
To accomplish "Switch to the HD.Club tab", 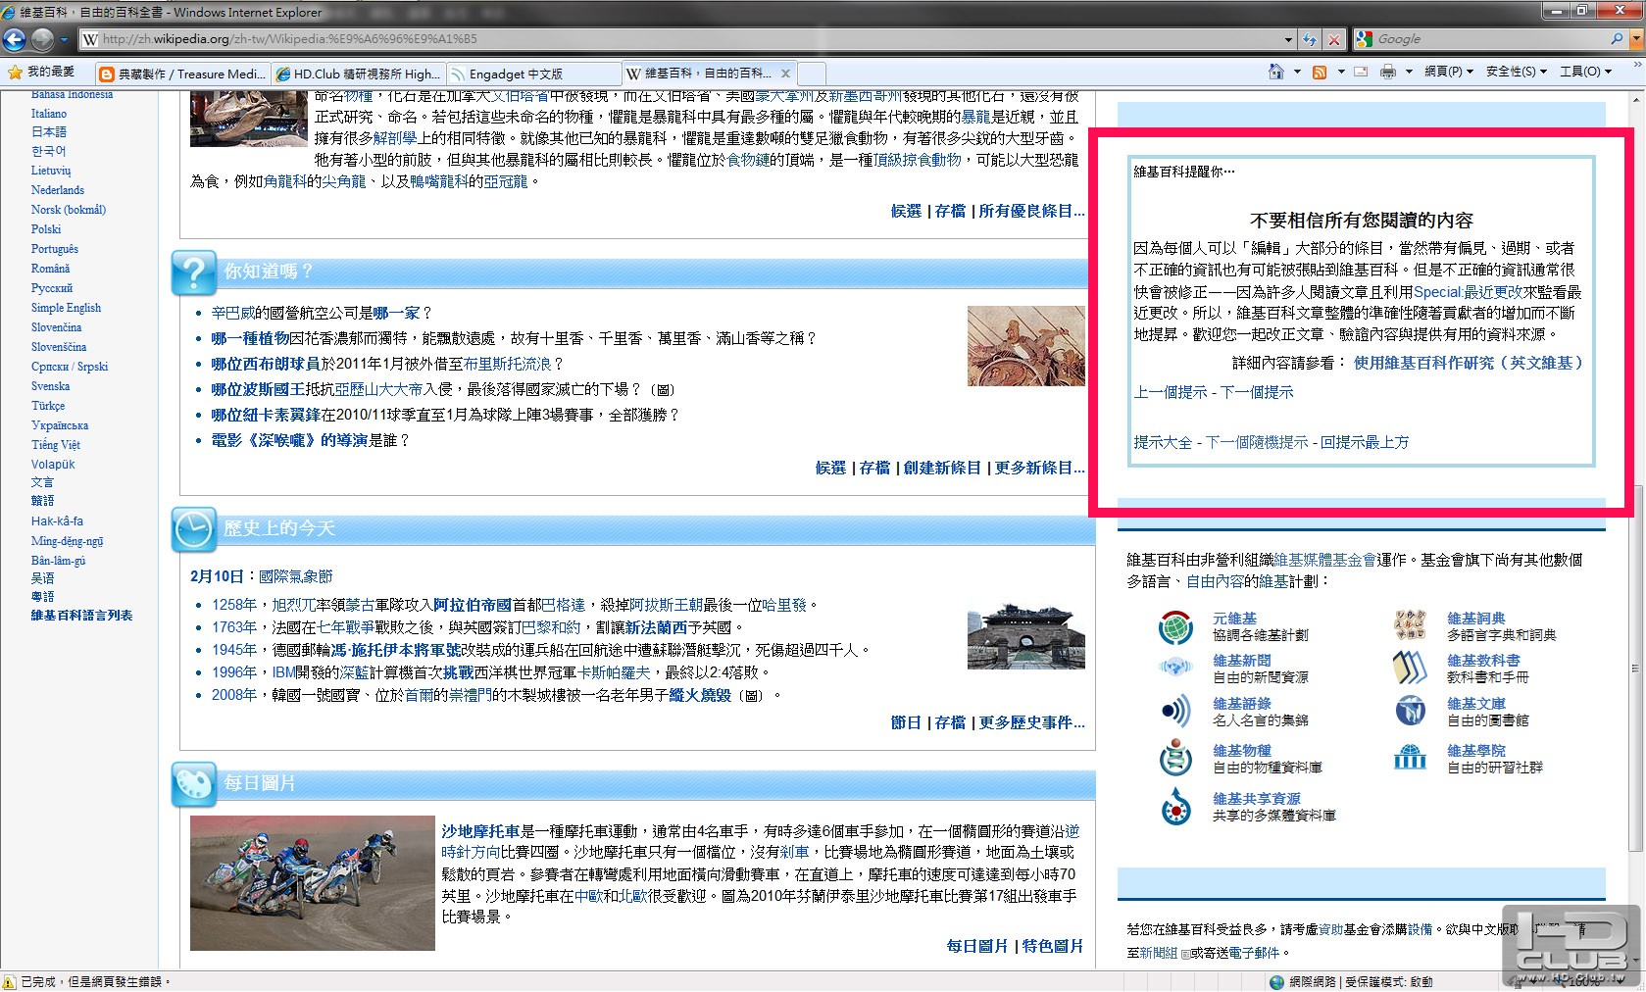I will point(358,74).
